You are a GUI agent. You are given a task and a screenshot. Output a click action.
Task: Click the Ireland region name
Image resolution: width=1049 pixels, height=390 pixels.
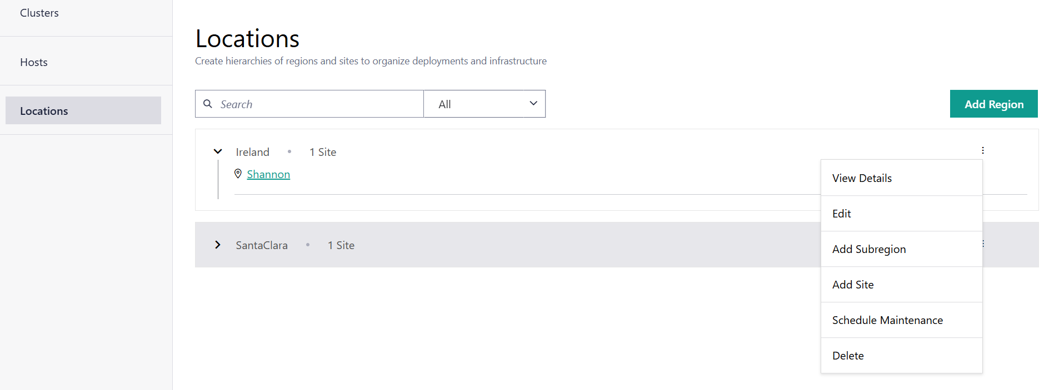(x=252, y=152)
